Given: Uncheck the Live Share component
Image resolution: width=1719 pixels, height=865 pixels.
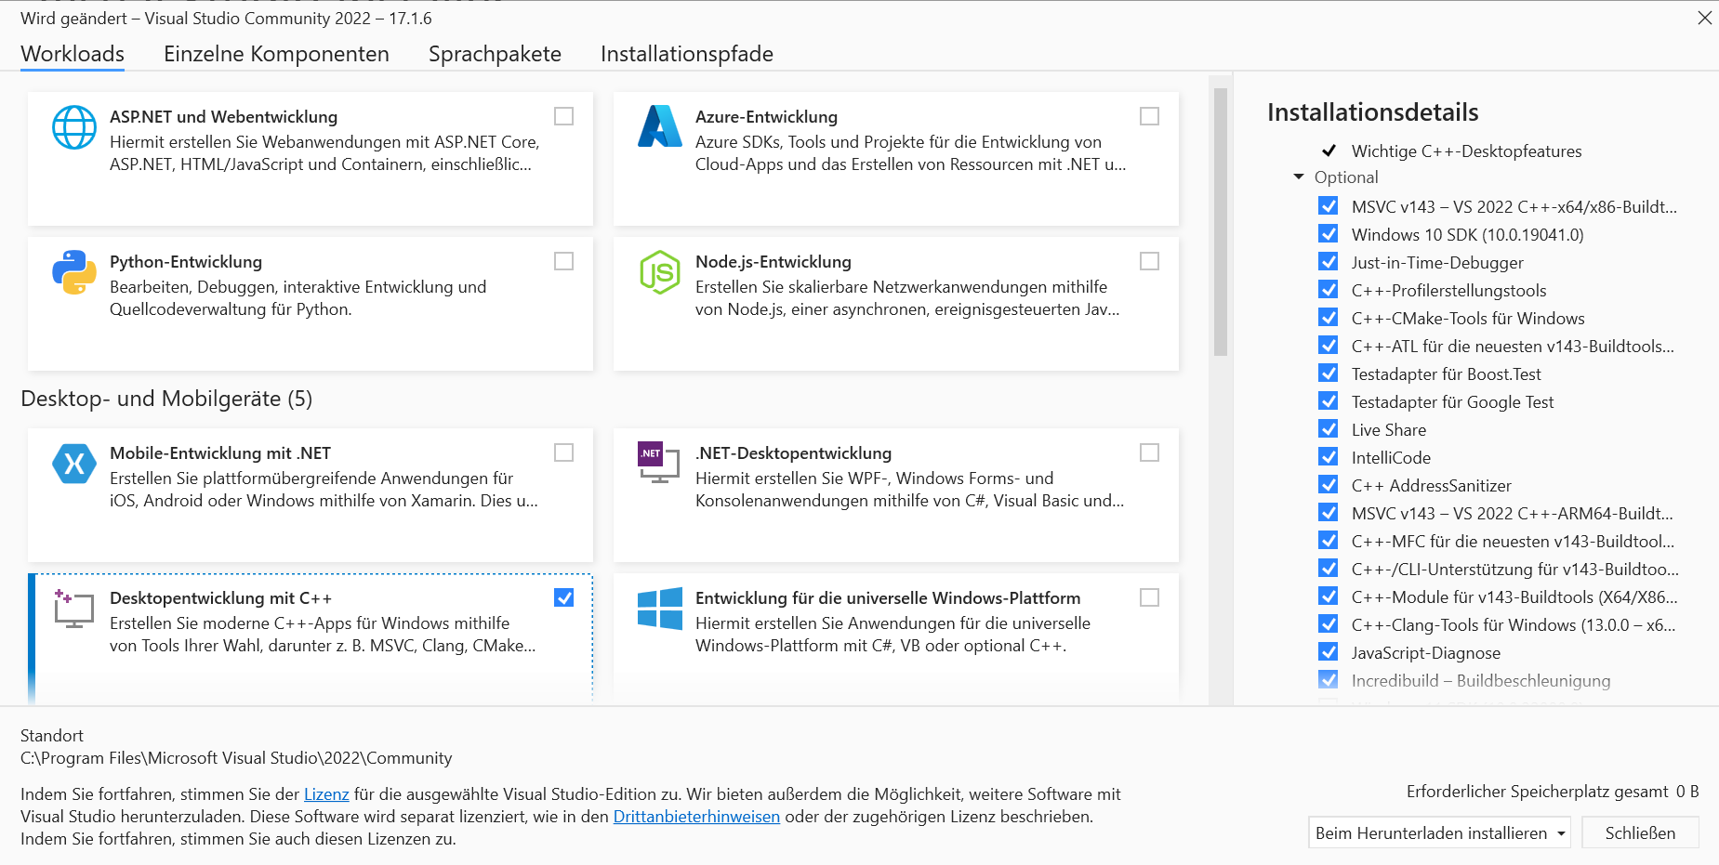Looking at the screenshot, I should click(x=1329, y=429).
